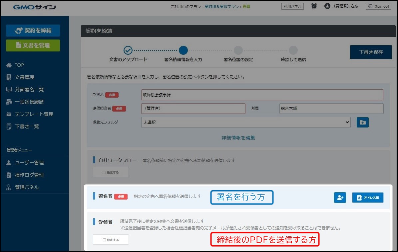The image size is (398, 252).
Task: Click the 署名者 section heading
Action: click(105, 196)
